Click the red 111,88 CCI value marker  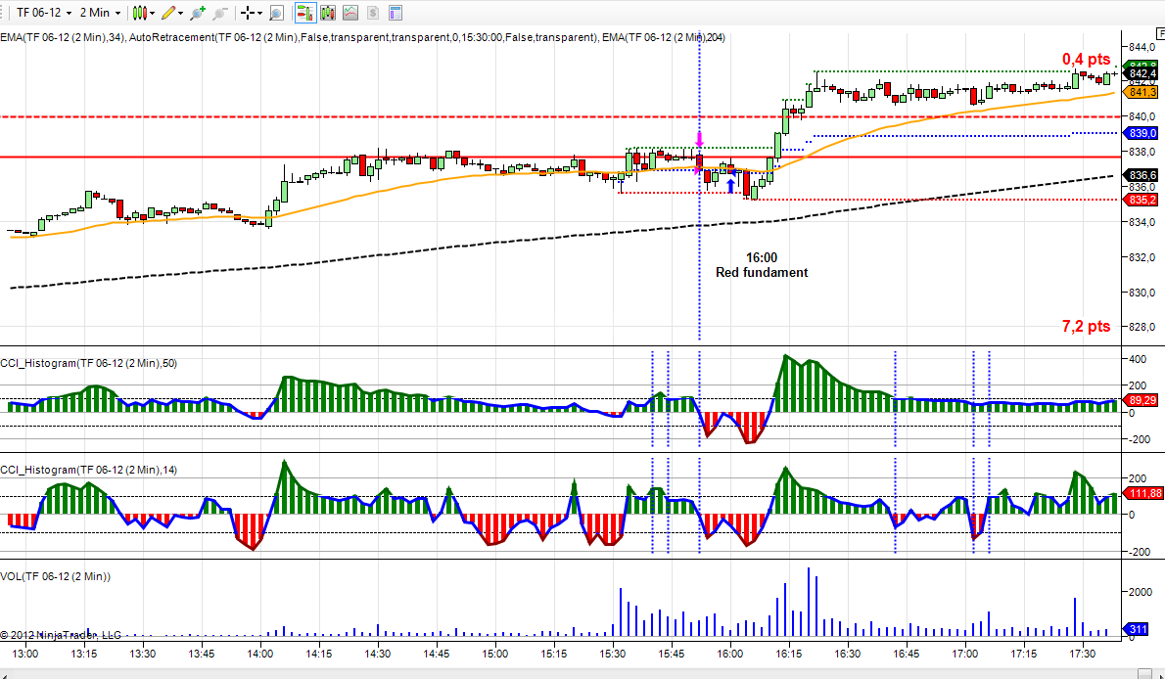click(1144, 493)
